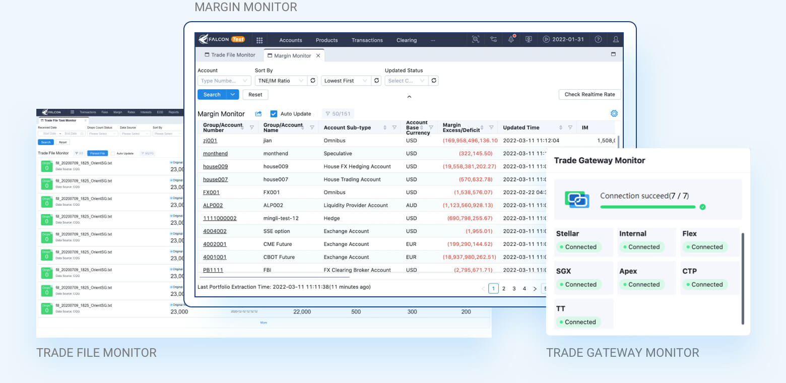Click the user profile icon

click(616, 39)
